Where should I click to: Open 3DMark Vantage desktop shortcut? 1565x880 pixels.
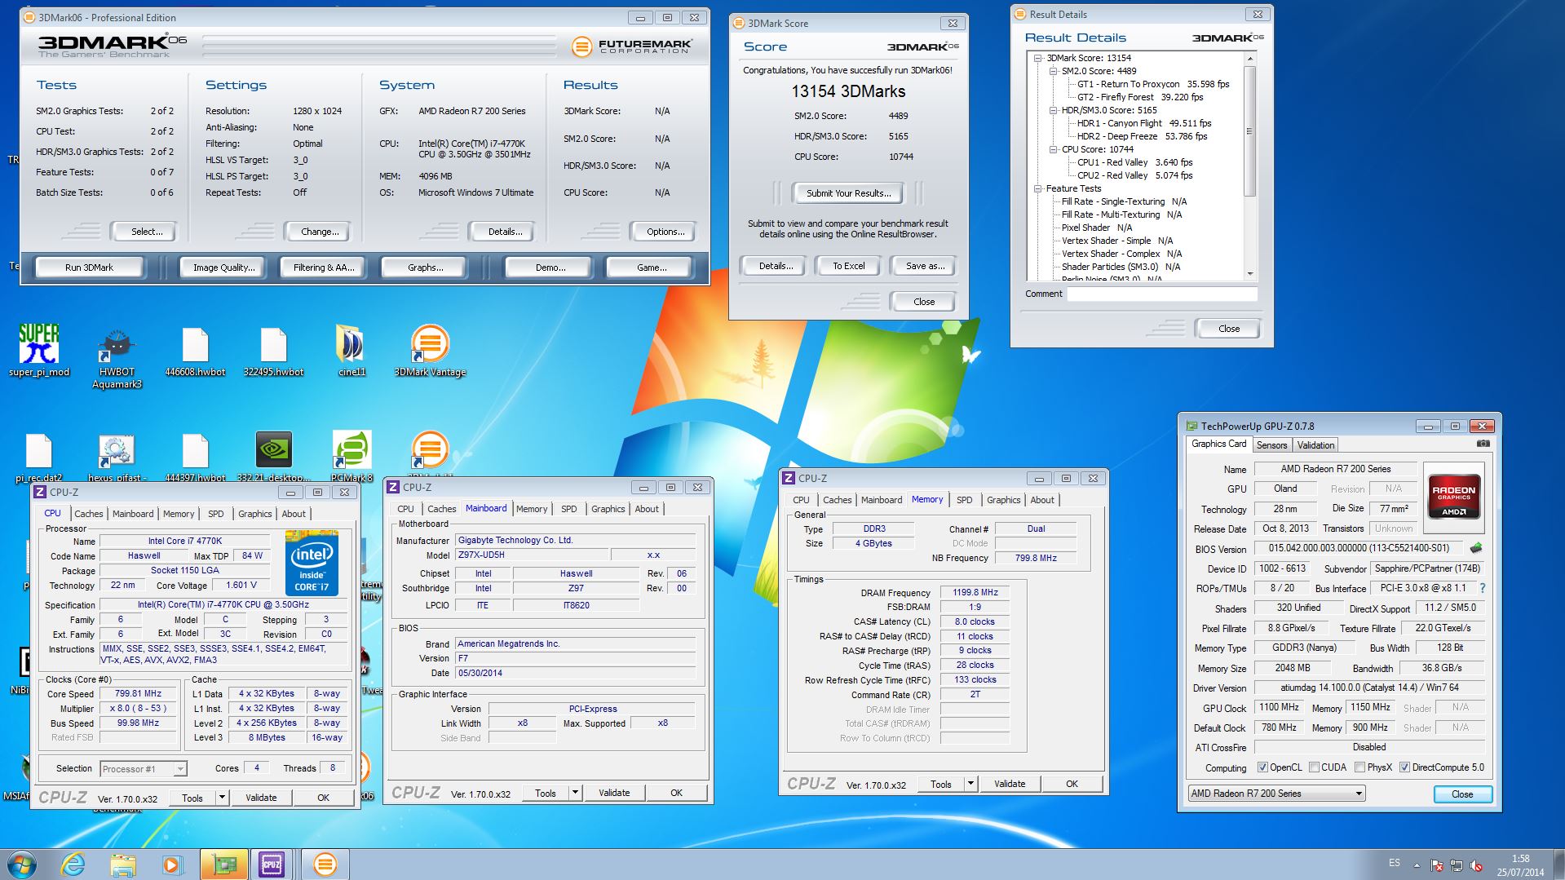tap(430, 351)
